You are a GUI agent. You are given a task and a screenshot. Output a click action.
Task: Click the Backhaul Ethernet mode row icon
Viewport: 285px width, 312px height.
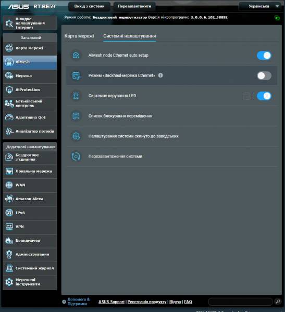click(x=76, y=75)
